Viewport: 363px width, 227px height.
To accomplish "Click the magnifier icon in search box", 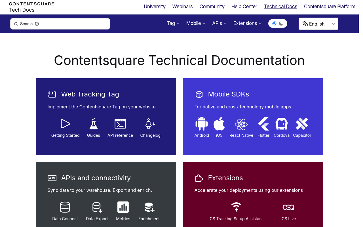I will pos(16,24).
